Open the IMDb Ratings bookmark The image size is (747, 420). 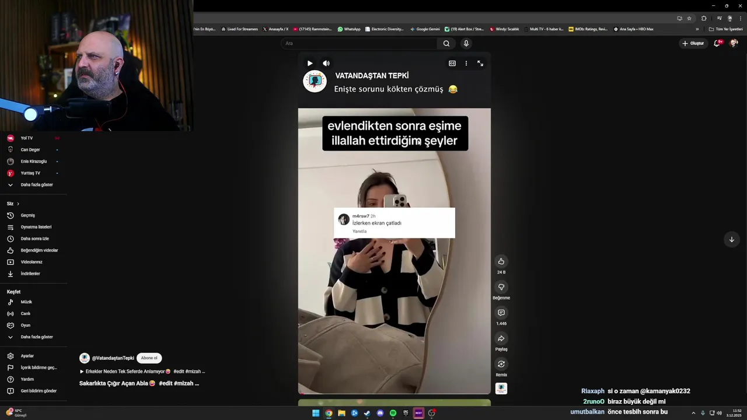coord(588,29)
